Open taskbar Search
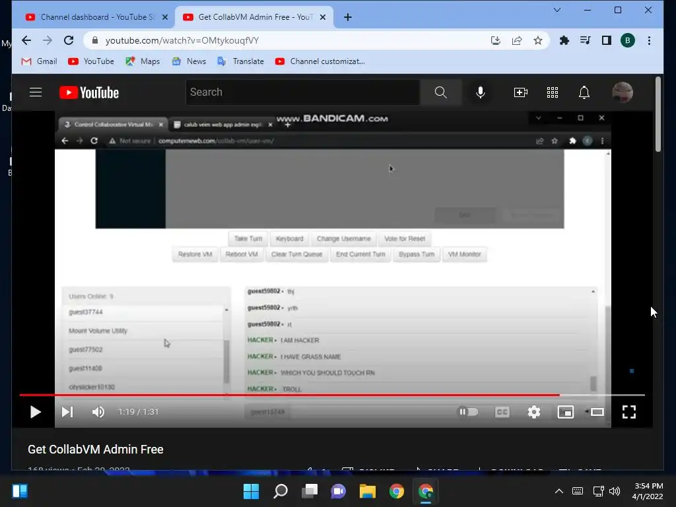 click(280, 491)
